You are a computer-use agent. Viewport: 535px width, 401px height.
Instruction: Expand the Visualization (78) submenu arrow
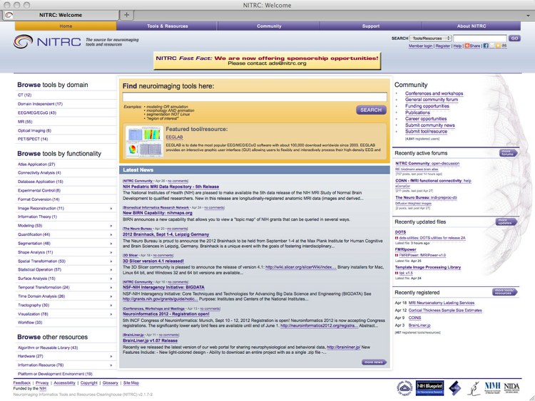pyautogui.click(x=111, y=314)
